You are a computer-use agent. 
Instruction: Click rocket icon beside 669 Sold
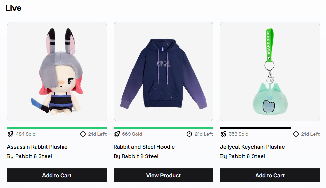point(117,134)
